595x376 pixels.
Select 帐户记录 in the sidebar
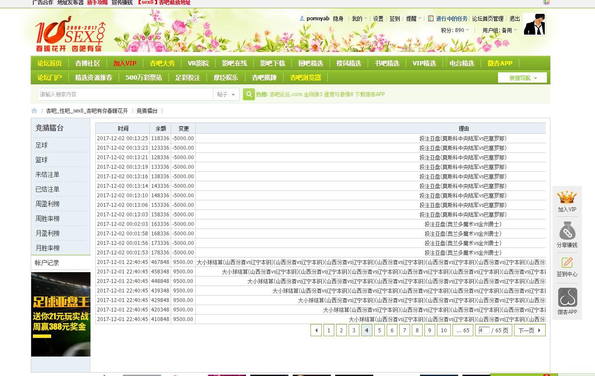pos(47,263)
